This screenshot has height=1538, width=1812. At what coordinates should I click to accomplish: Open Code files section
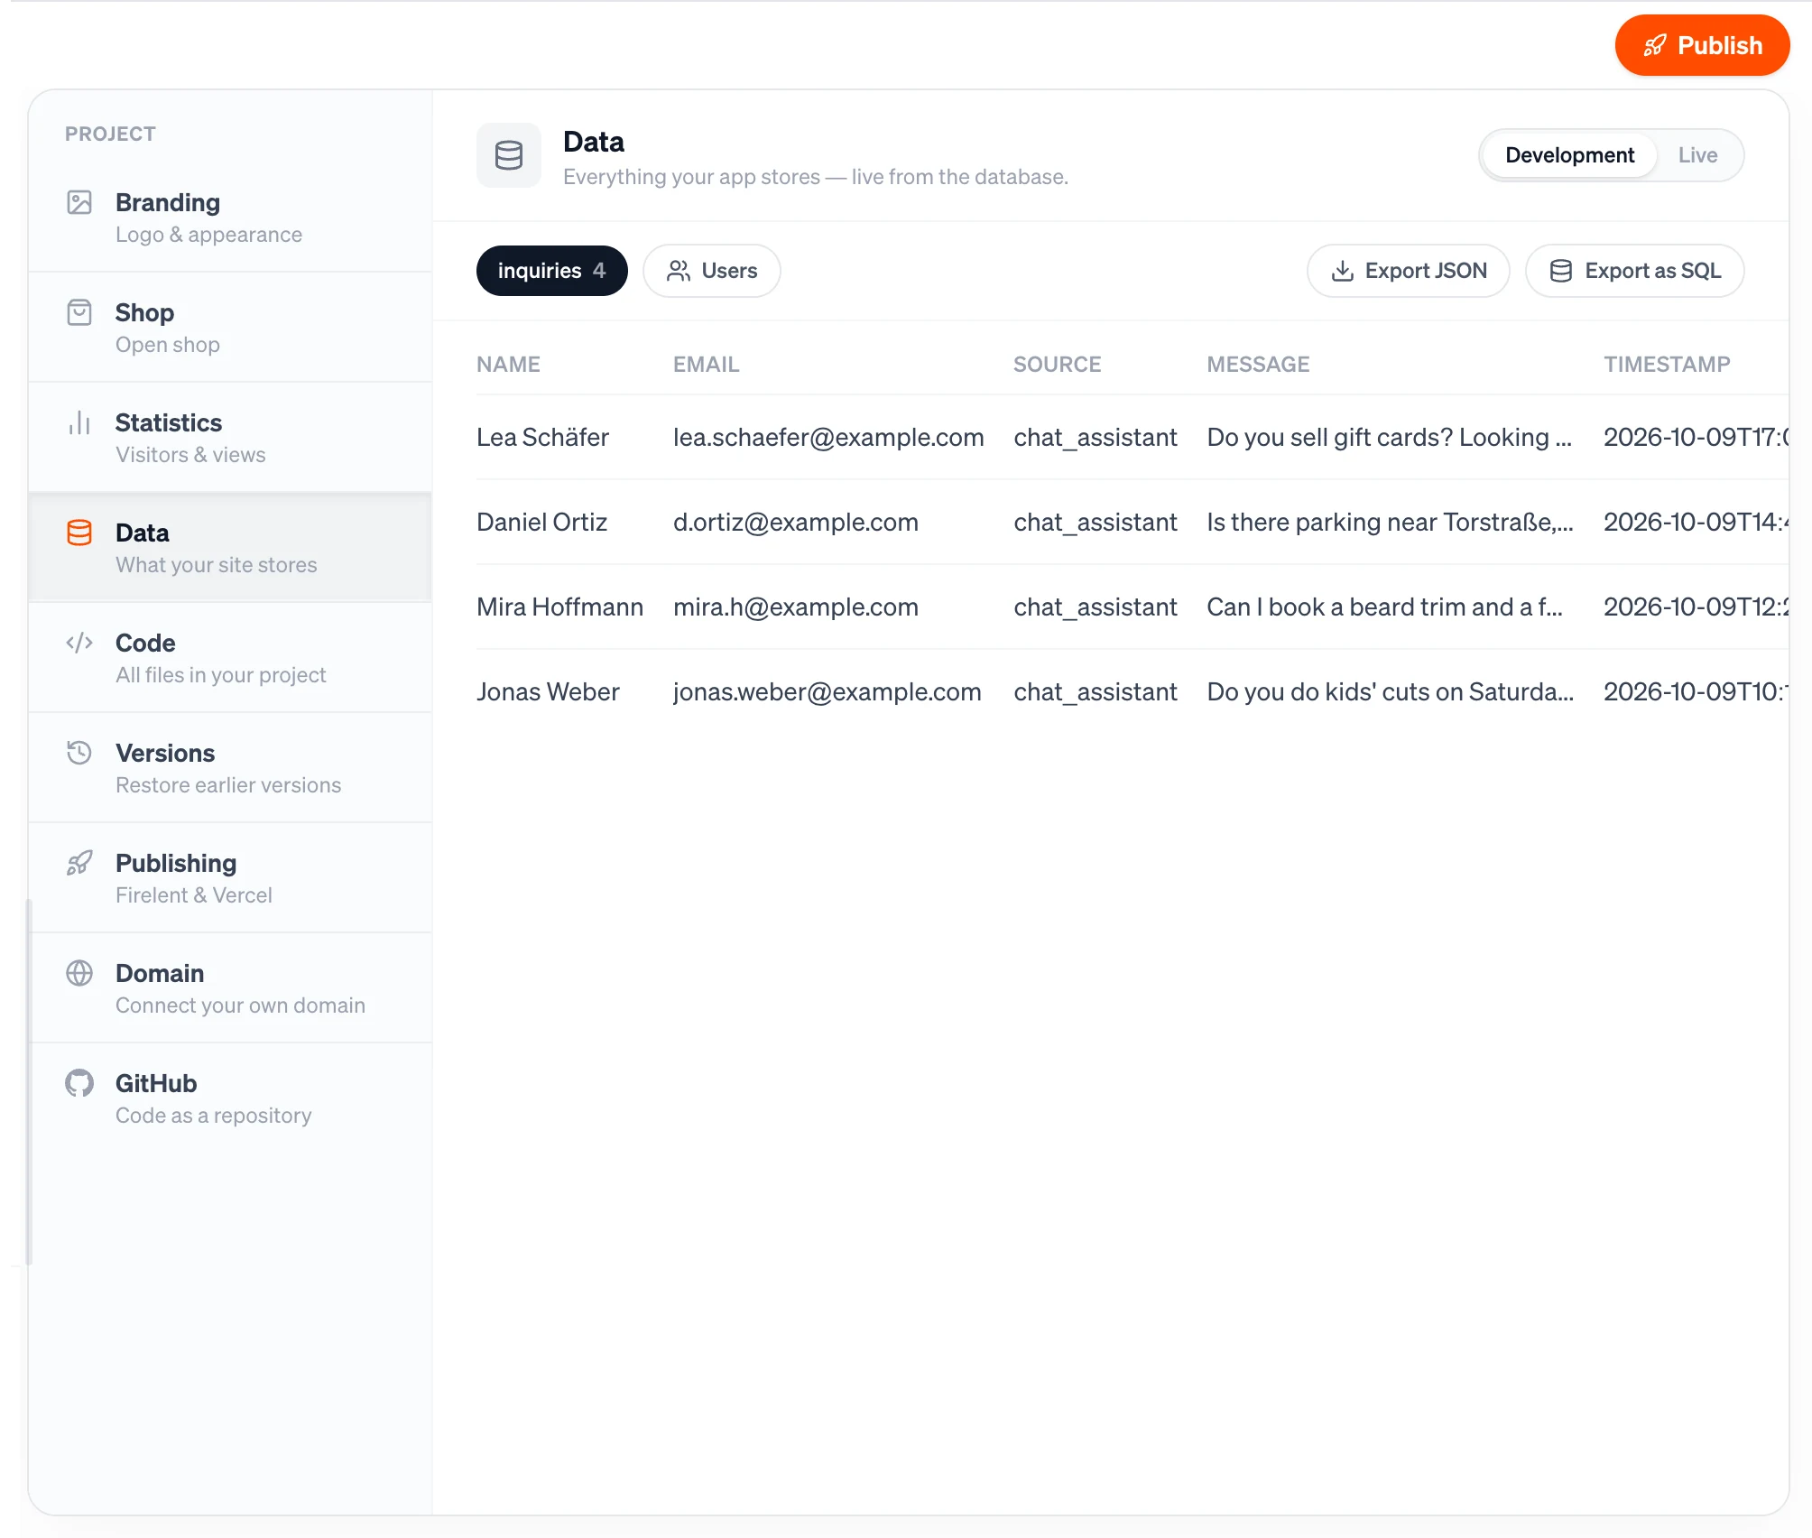[230, 658]
